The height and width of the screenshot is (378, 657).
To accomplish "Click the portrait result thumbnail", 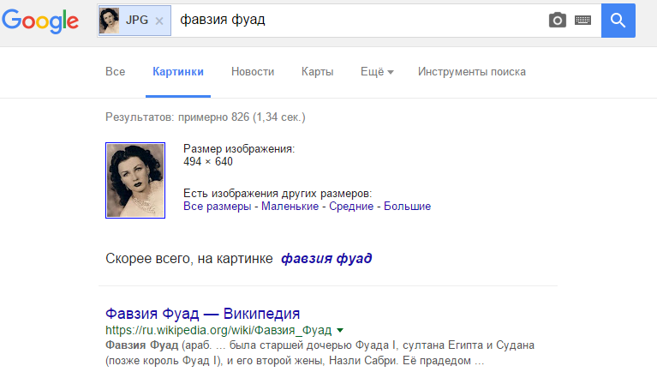I will (x=134, y=181).
